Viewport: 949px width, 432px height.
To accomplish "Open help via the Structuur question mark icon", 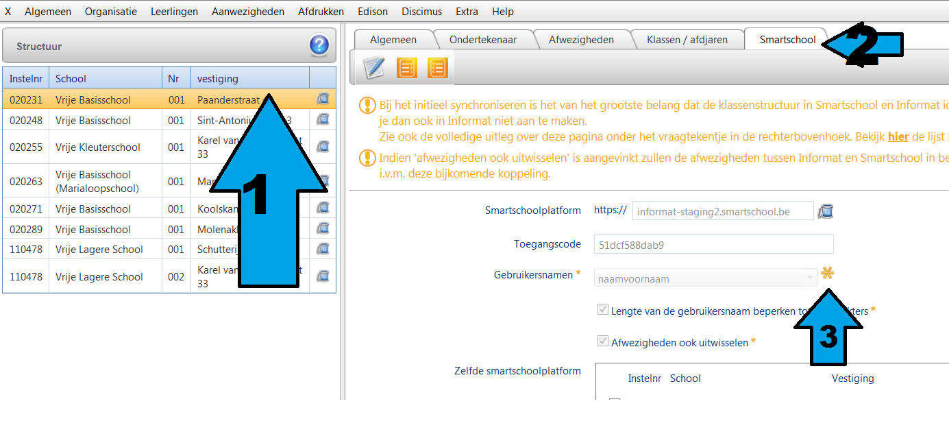I will [x=319, y=46].
